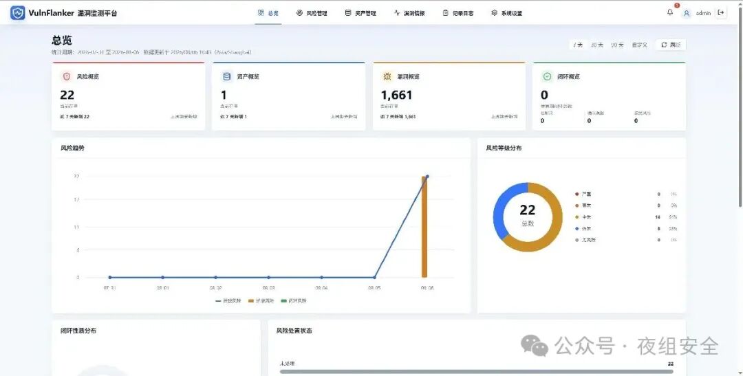
Task: Click the admin user avatar icon
Action: tap(686, 13)
